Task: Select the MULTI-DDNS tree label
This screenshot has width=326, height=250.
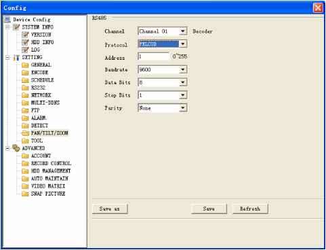Action: (45, 103)
